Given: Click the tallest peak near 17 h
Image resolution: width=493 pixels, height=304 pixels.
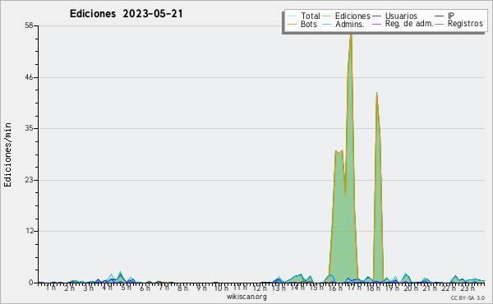Looking at the screenshot, I should click(x=351, y=35).
